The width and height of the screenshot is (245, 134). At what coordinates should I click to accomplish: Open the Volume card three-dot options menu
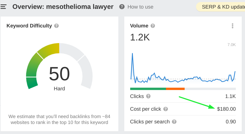(233, 26)
